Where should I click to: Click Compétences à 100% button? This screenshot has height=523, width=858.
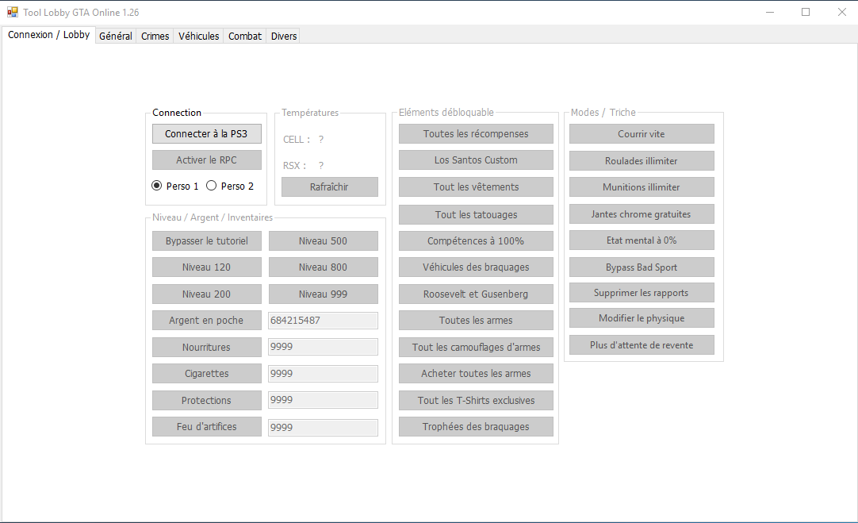(x=476, y=241)
